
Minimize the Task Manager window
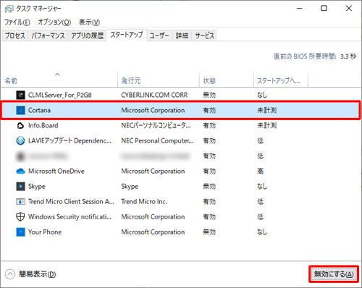pyautogui.click(x=300, y=9)
